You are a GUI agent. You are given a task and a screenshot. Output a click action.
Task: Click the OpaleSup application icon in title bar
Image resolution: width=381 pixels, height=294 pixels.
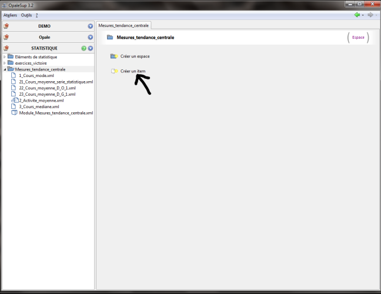coord(4,5)
